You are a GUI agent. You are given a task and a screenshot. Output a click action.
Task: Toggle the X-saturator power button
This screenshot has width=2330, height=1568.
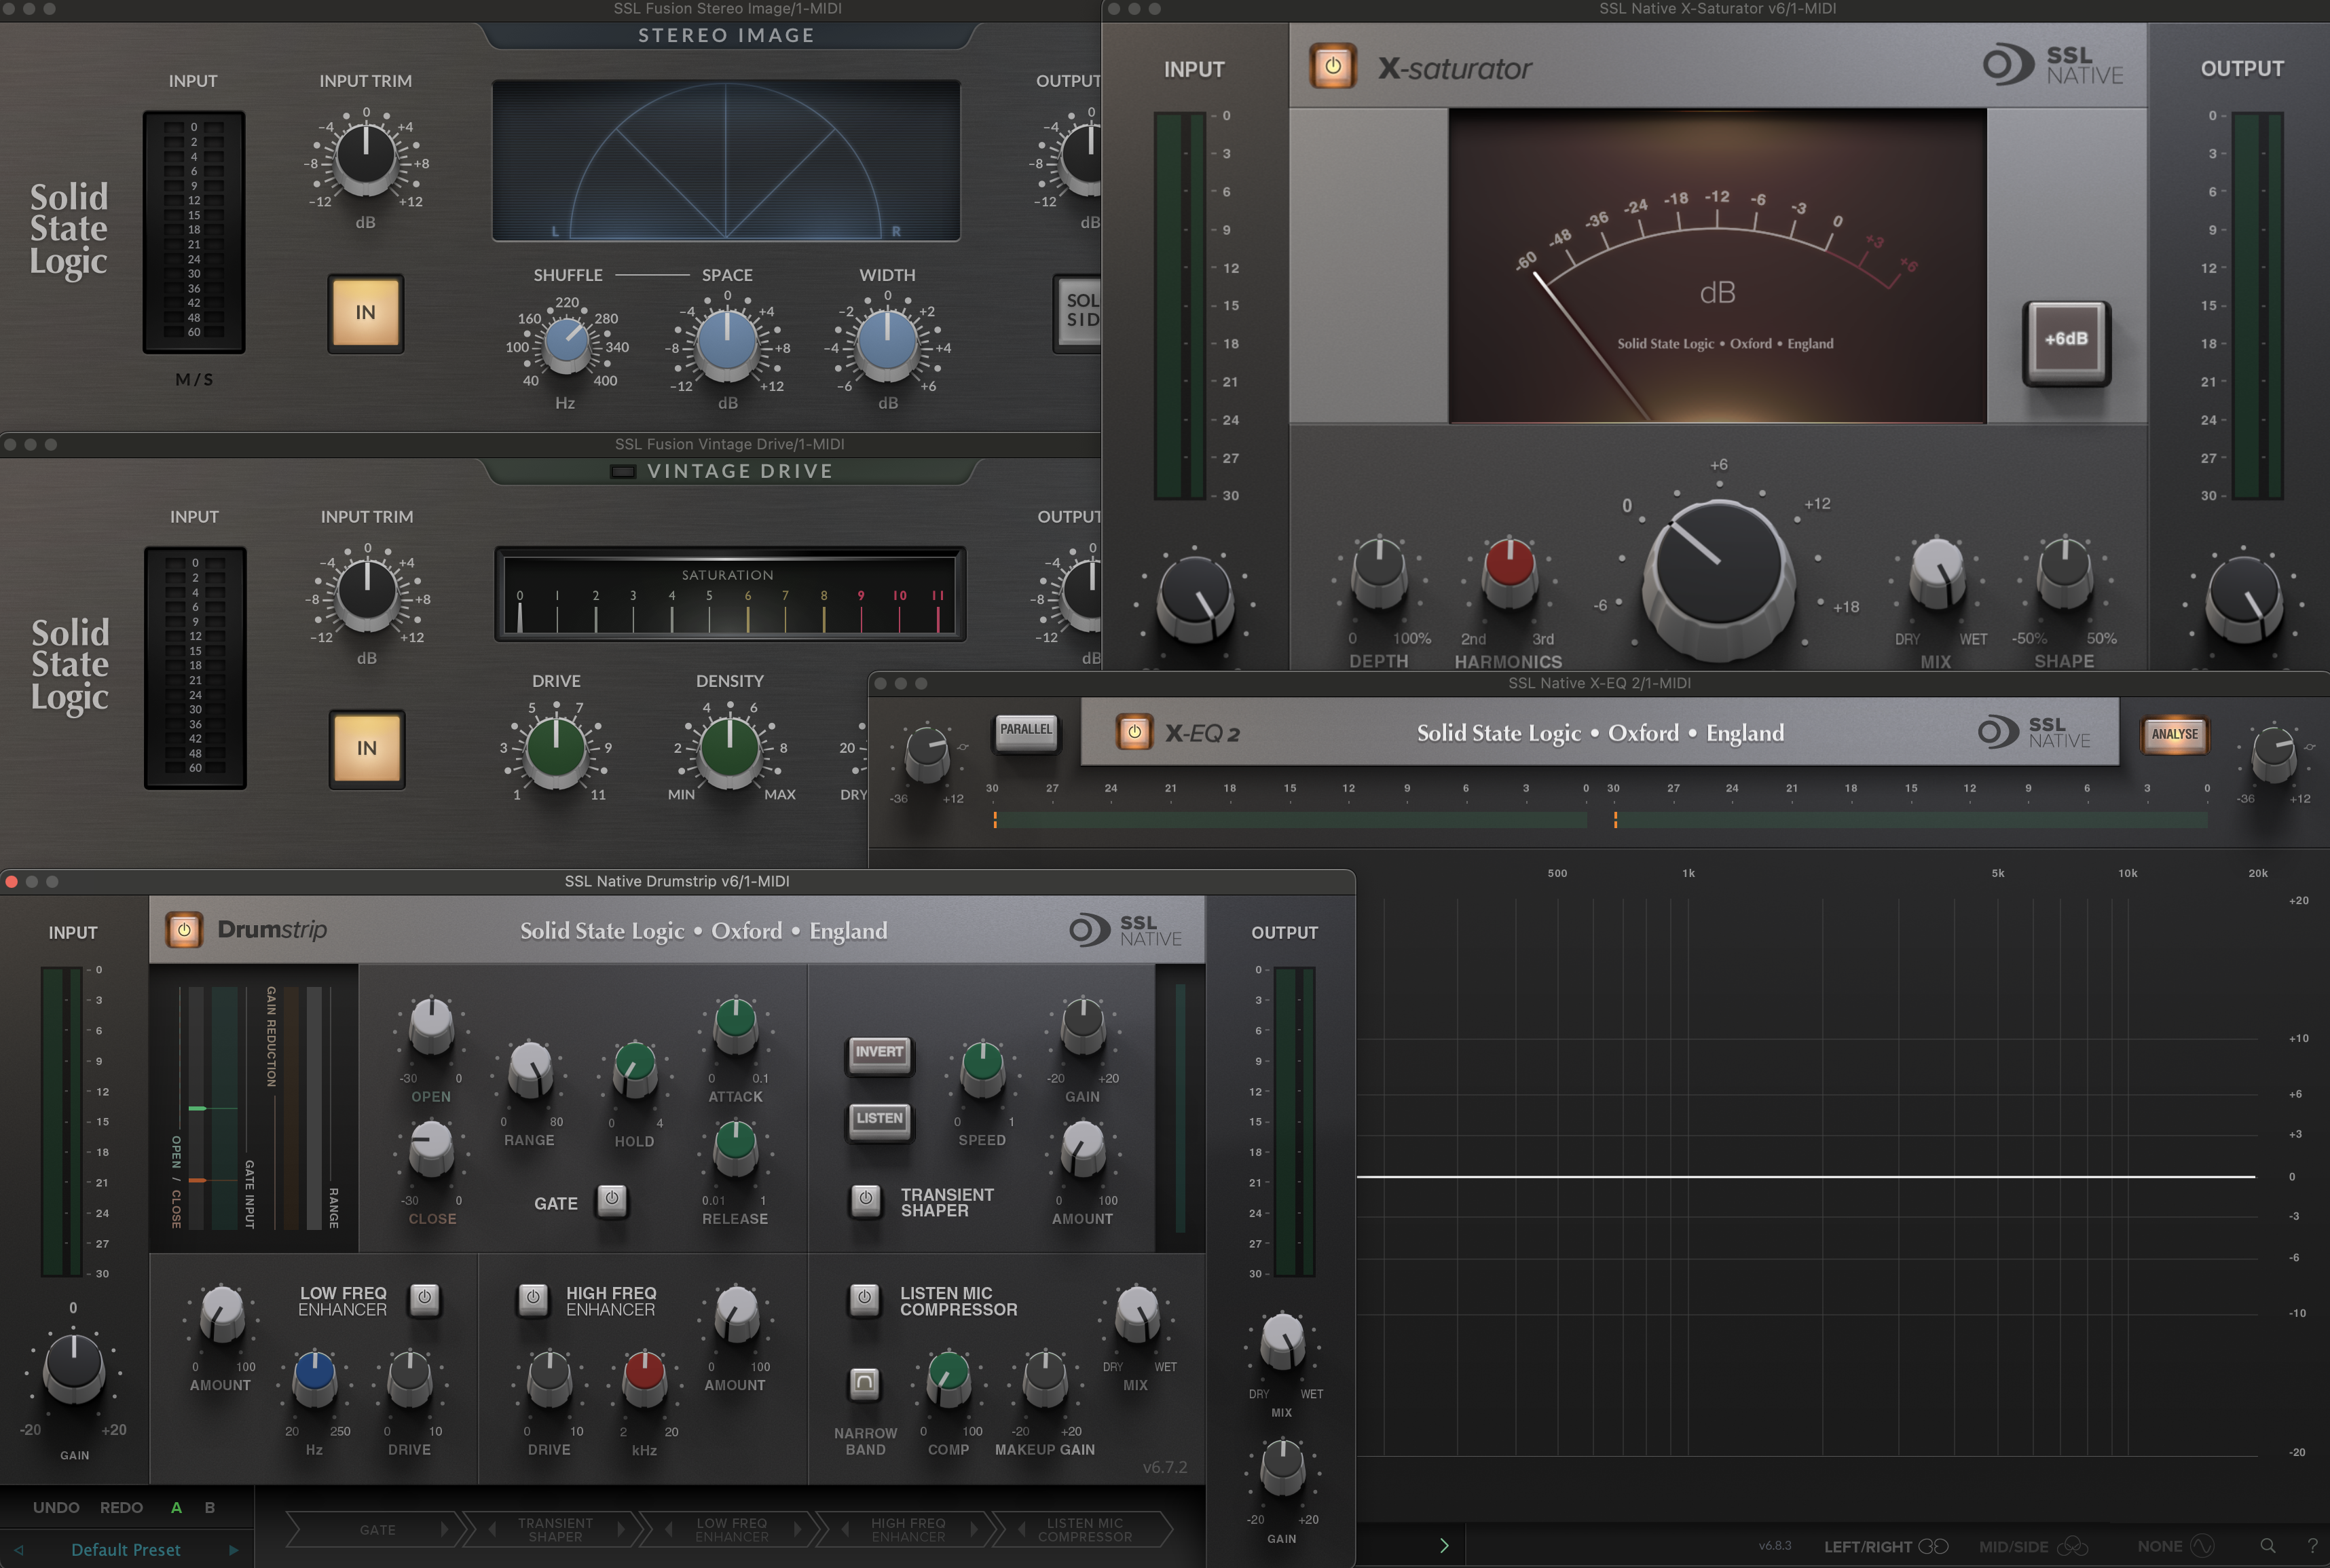pyautogui.click(x=1332, y=67)
